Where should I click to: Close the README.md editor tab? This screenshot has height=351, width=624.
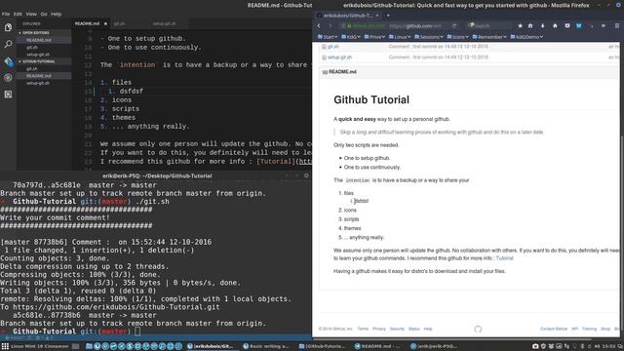(105, 23)
